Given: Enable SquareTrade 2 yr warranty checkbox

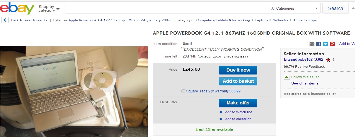Looking at the screenshot, I should pos(184,91).
